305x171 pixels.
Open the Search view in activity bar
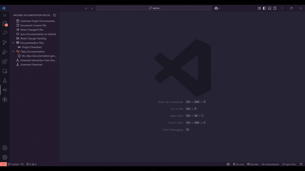click(x=5, y=33)
